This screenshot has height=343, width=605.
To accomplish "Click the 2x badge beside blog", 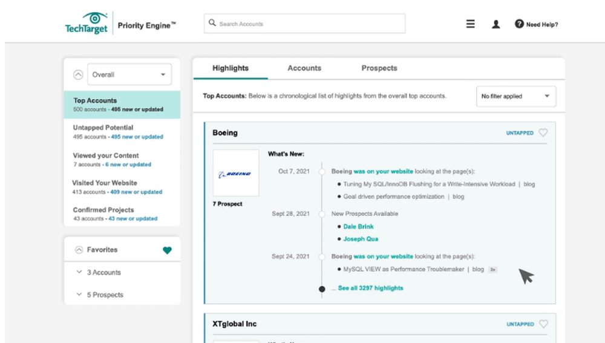I will pyautogui.click(x=492, y=270).
